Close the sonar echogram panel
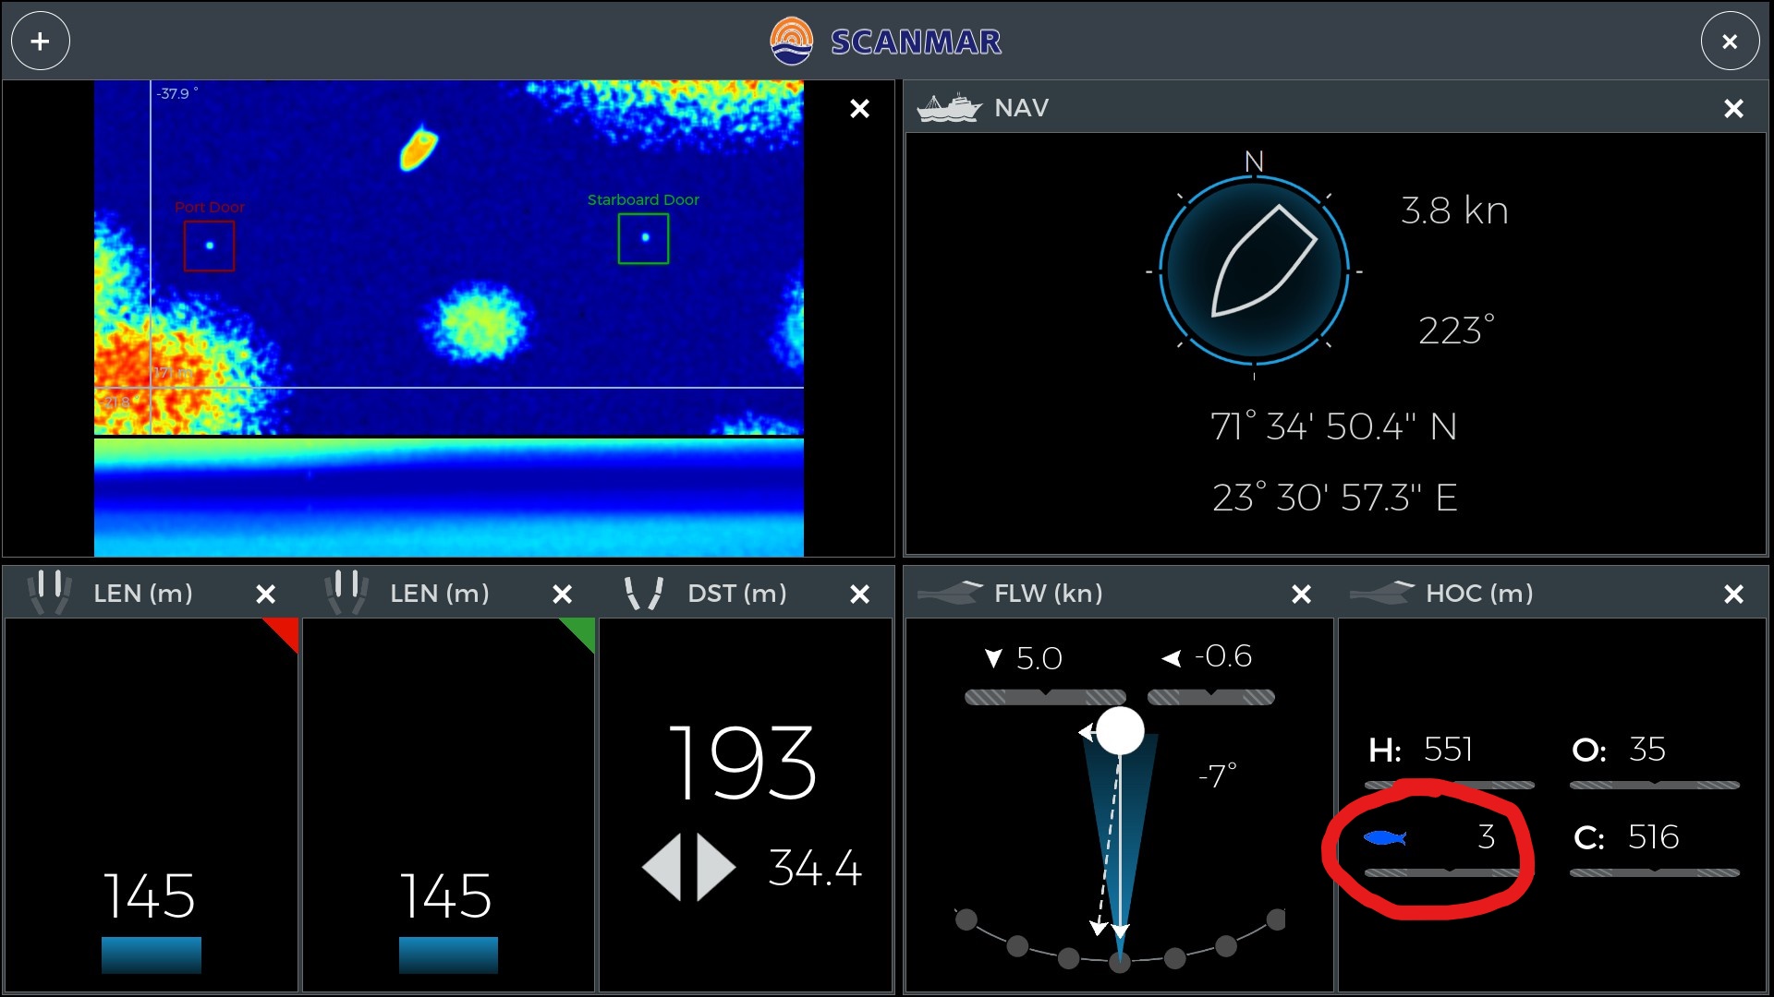 859,109
